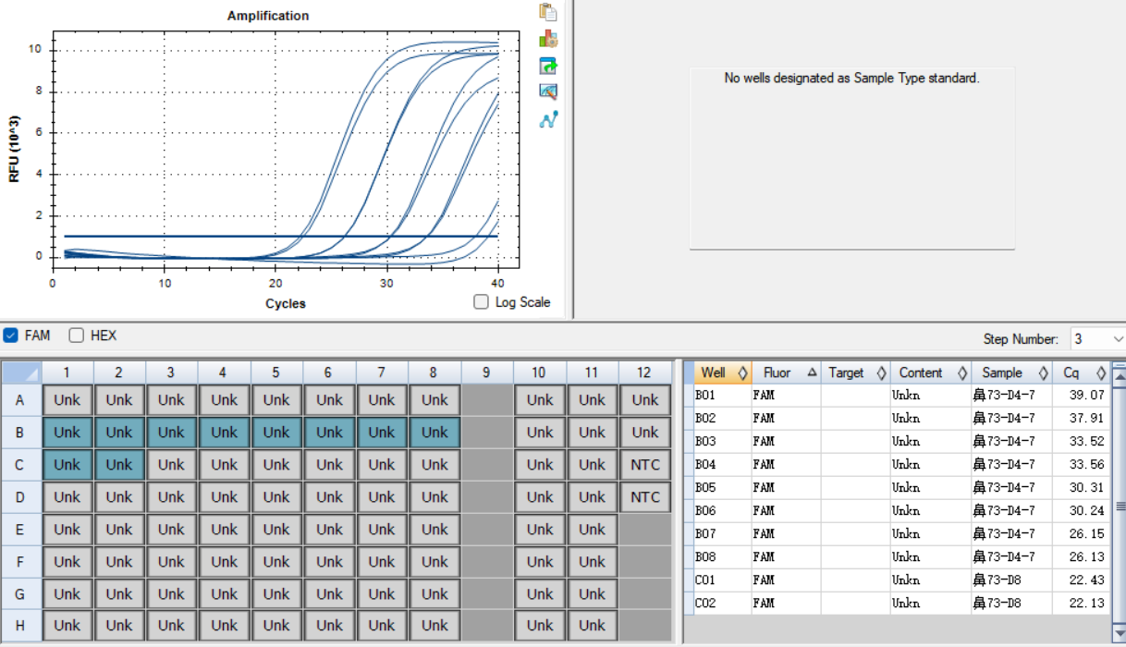Click the horizontal threshold line on the chart
The height and width of the screenshot is (647, 1126).
point(281,236)
